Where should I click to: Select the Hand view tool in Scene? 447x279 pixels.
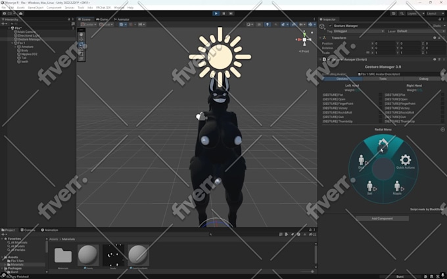tap(82, 34)
